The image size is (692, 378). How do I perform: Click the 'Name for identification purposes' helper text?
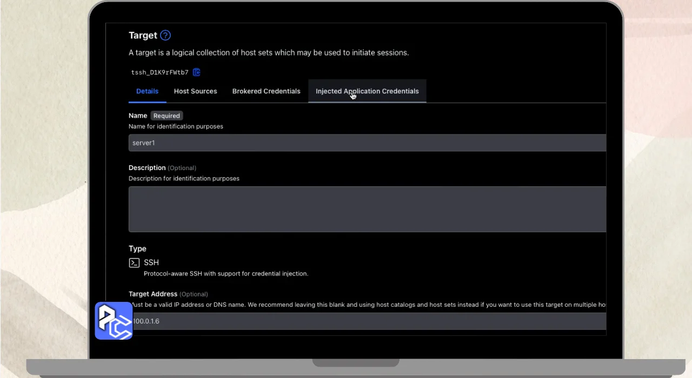tap(176, 126)
